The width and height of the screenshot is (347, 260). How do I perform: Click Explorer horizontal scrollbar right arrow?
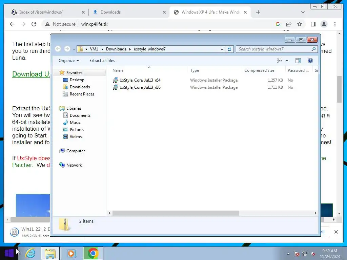[315, 213]
